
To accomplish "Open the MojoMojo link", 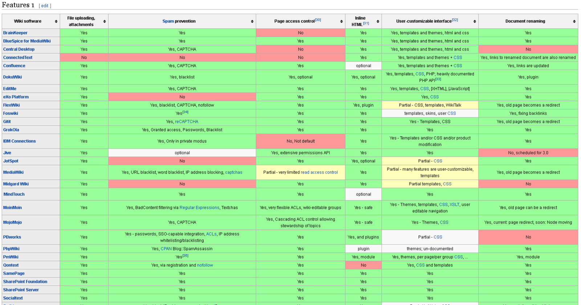I will [13, 222].
